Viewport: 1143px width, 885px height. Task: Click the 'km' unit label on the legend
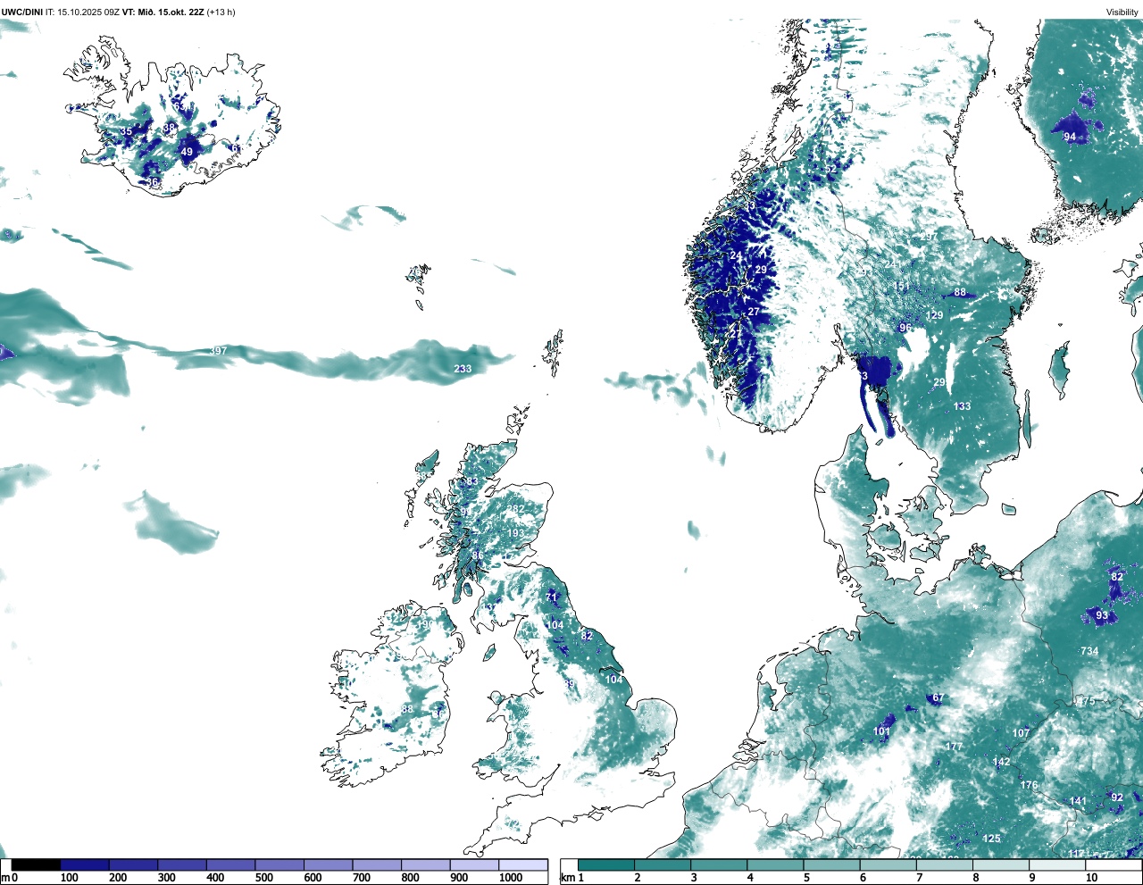[567, 878]
